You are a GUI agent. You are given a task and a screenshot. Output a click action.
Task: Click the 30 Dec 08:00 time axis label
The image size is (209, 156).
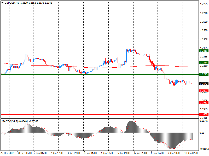click(x=25, y=153)
